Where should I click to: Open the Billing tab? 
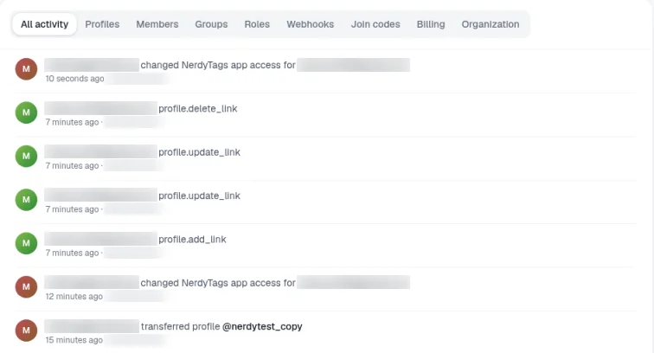(431, 24)
